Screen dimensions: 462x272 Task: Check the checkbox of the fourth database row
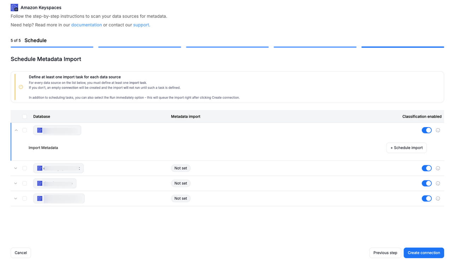tap(25, 199)
